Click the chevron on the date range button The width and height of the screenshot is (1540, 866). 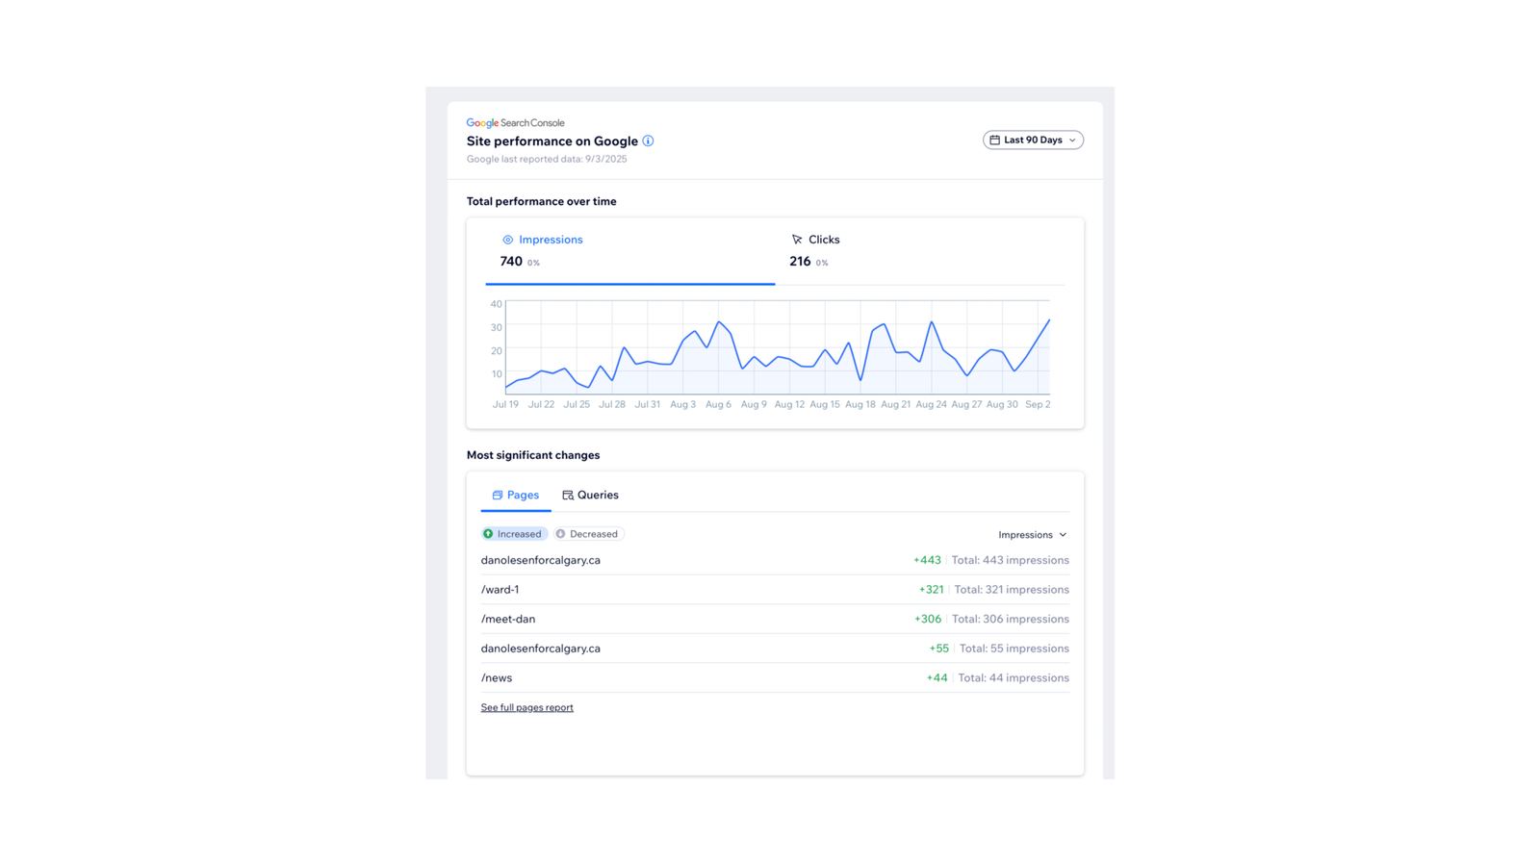(x=1070, y=140)
